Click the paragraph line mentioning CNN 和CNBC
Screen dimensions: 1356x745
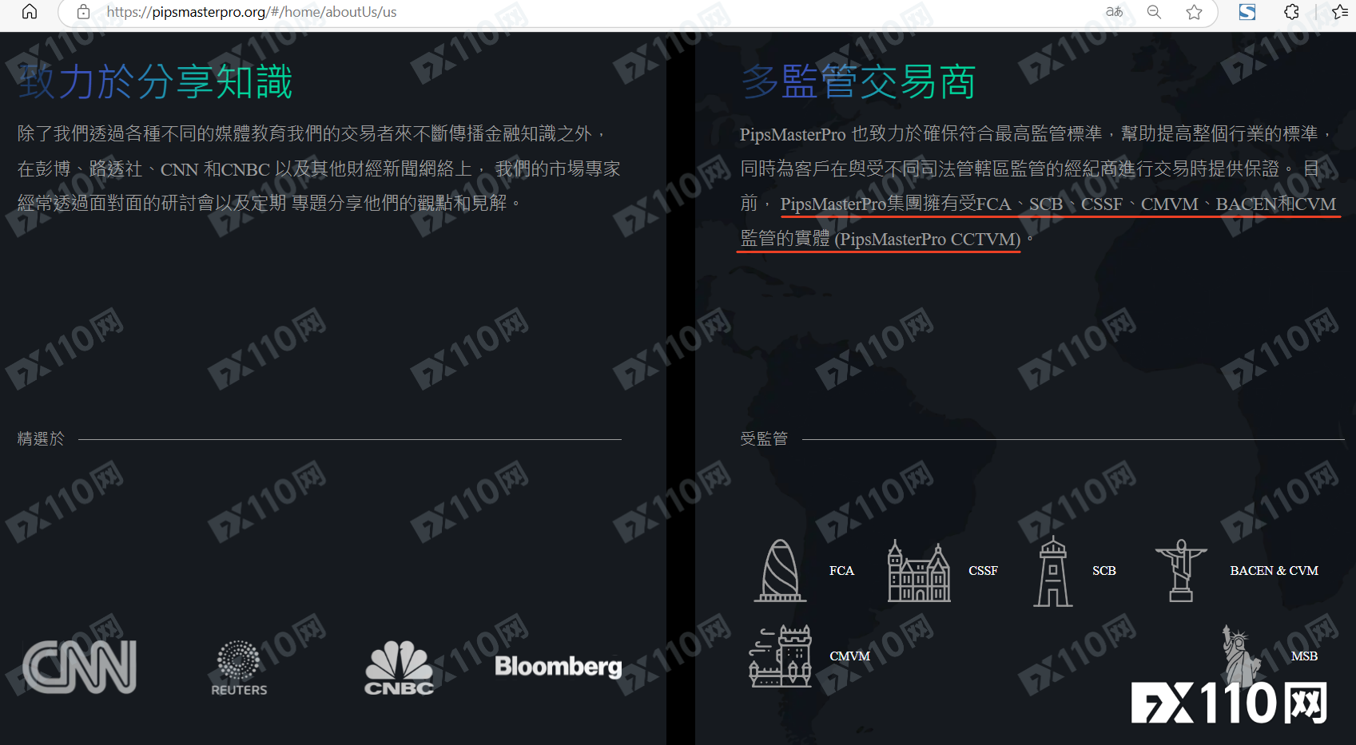click(x=319, y=169)
